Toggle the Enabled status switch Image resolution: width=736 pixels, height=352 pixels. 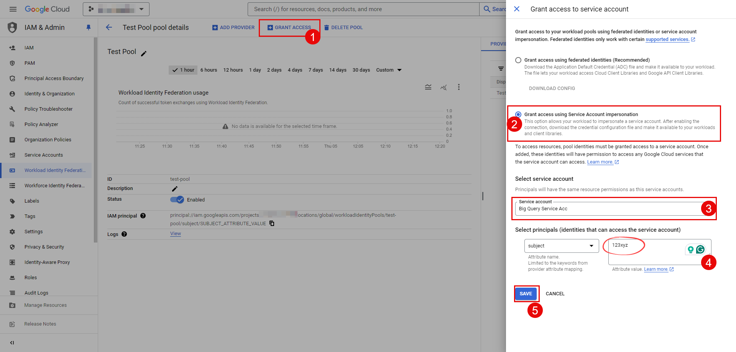(177, 200)
